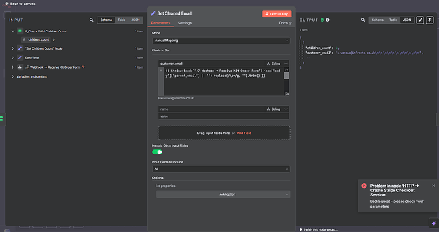Click the lightning trigger icon beside Webhook

(83, 67)
